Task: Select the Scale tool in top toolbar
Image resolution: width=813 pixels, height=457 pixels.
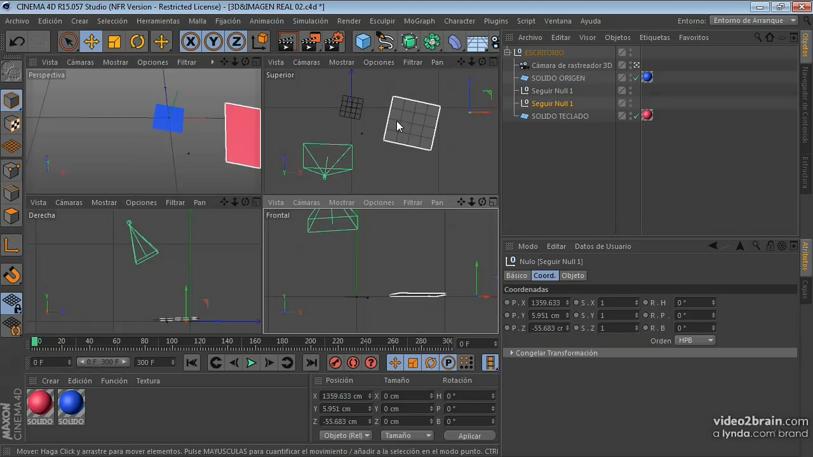Action: coord(114,43)
